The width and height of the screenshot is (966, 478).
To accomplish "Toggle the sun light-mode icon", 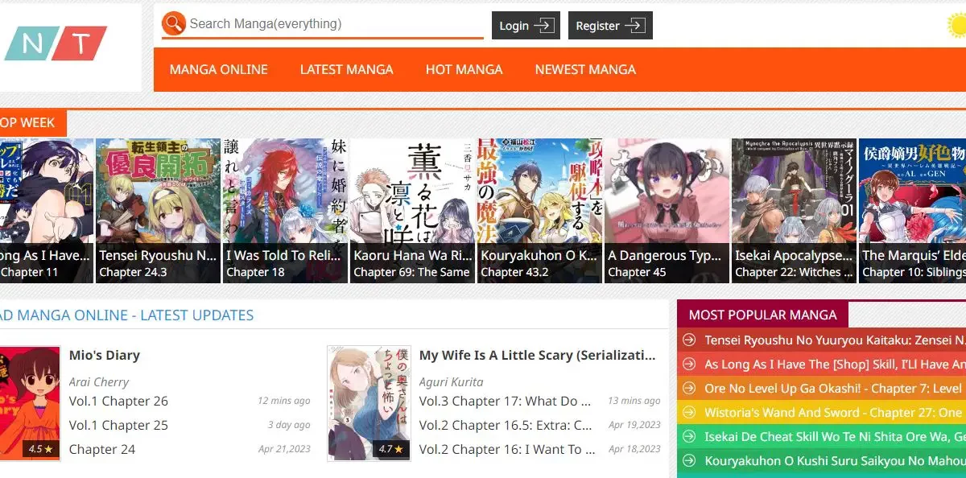I will 957,26.
